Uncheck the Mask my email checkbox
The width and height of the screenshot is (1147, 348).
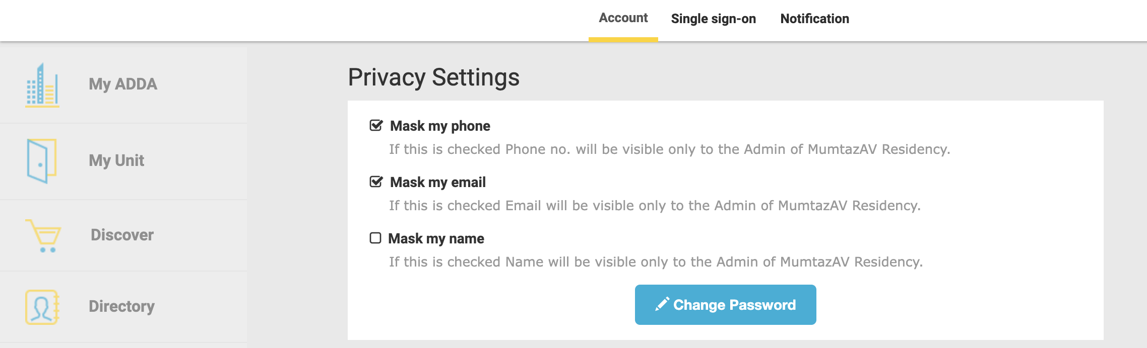tap(376, 182)
